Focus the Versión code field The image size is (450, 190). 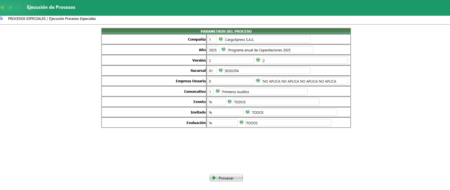[x=231, y=60]
